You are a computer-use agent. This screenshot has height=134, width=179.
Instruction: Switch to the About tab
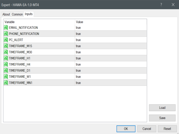click(x=6, y=15)
